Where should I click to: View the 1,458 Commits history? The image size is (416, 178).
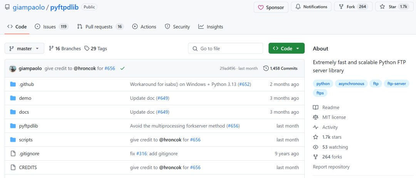click(x=280, y=68)
